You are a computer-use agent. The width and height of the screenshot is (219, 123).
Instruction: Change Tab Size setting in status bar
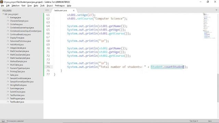pyautogui.click(x=194, y=121)
